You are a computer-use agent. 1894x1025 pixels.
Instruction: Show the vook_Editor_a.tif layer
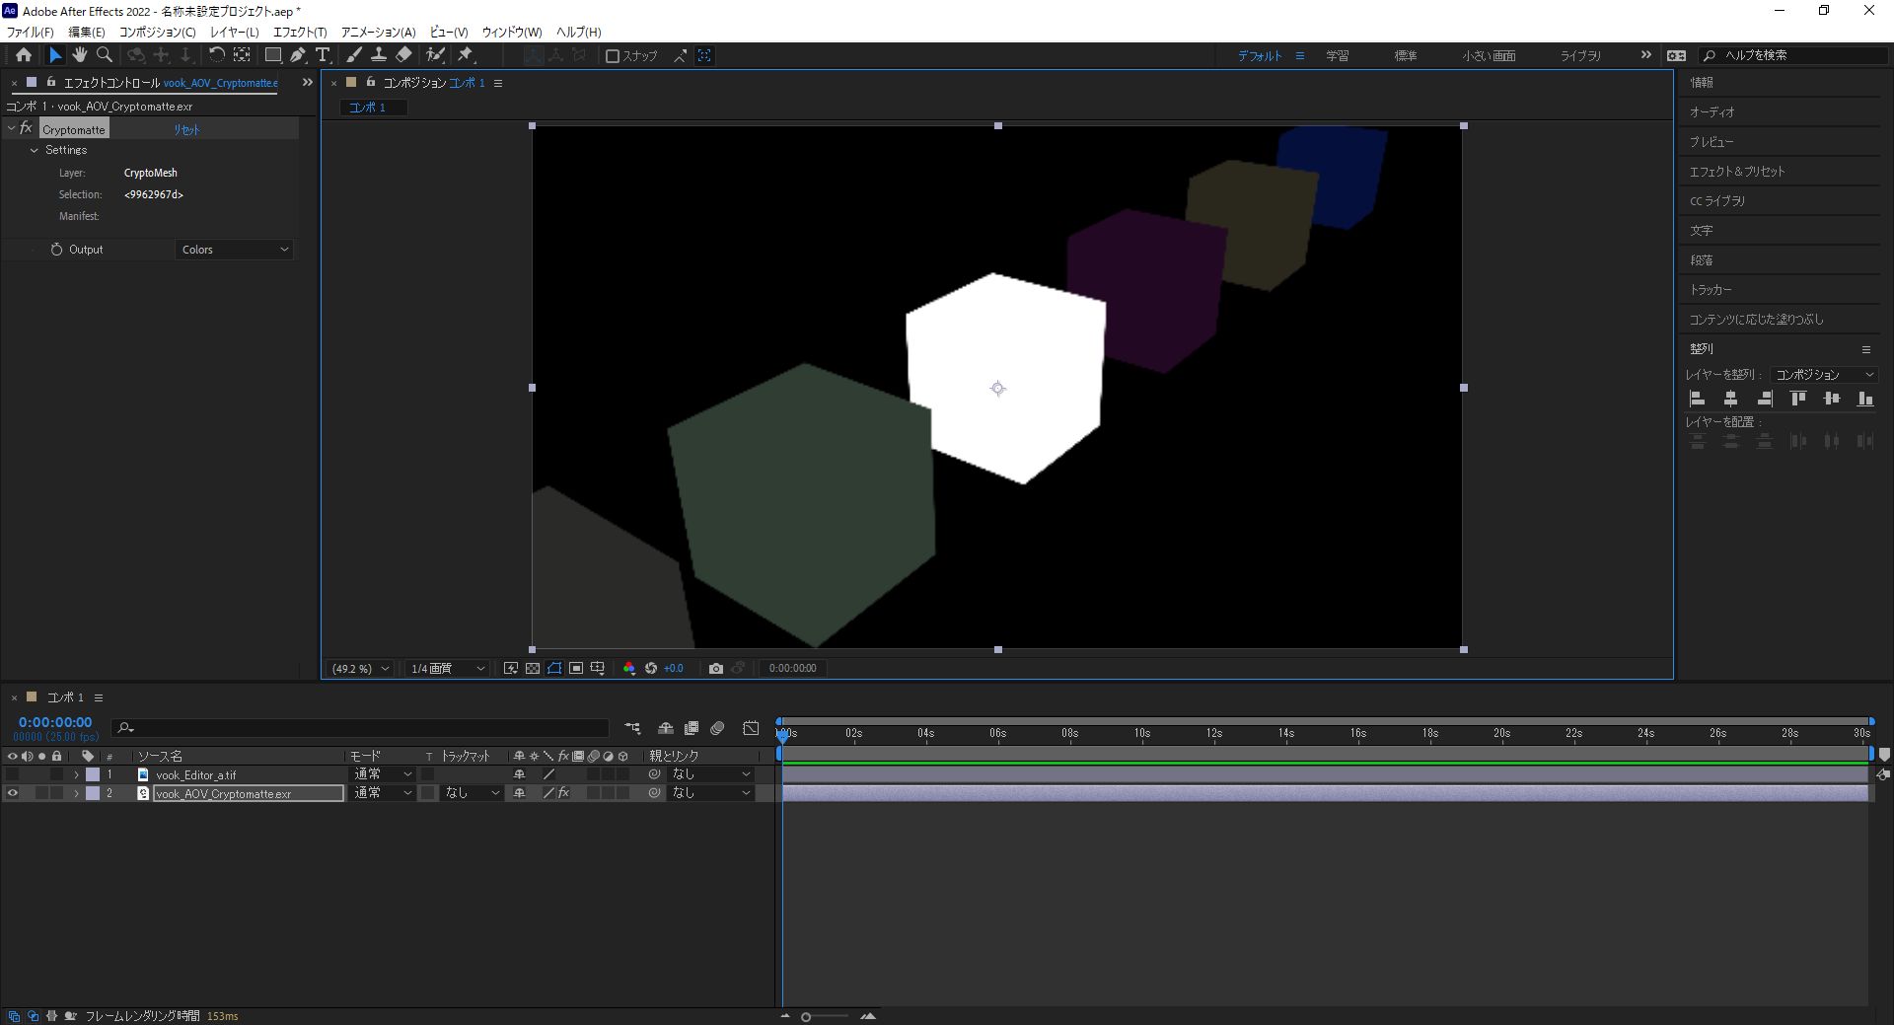tap(13, 774)
